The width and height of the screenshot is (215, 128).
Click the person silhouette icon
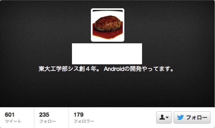pyautogui.click(x=162, y=117)
